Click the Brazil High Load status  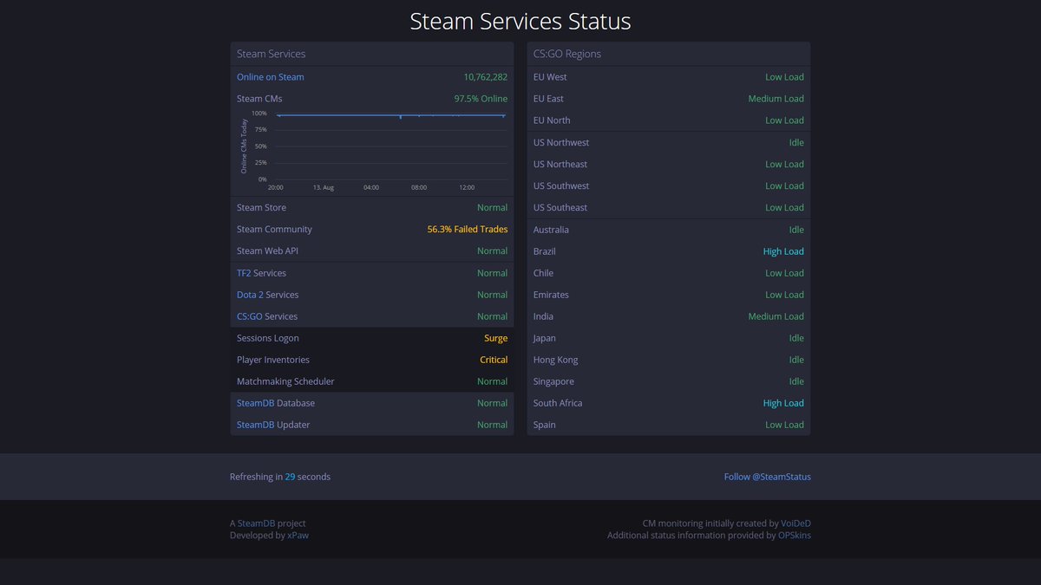coord(783,251)
